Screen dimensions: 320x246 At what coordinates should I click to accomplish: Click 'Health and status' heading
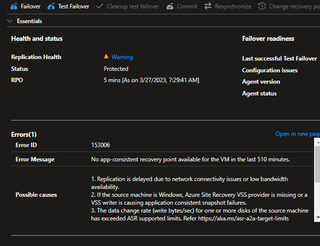tap(37, 38)
